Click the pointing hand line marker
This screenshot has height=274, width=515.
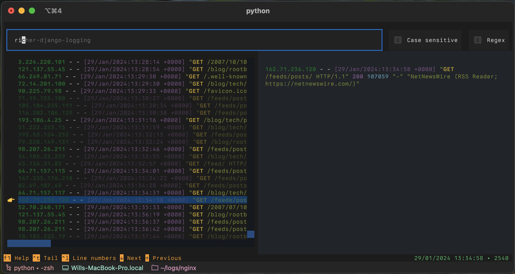(11, 200)
